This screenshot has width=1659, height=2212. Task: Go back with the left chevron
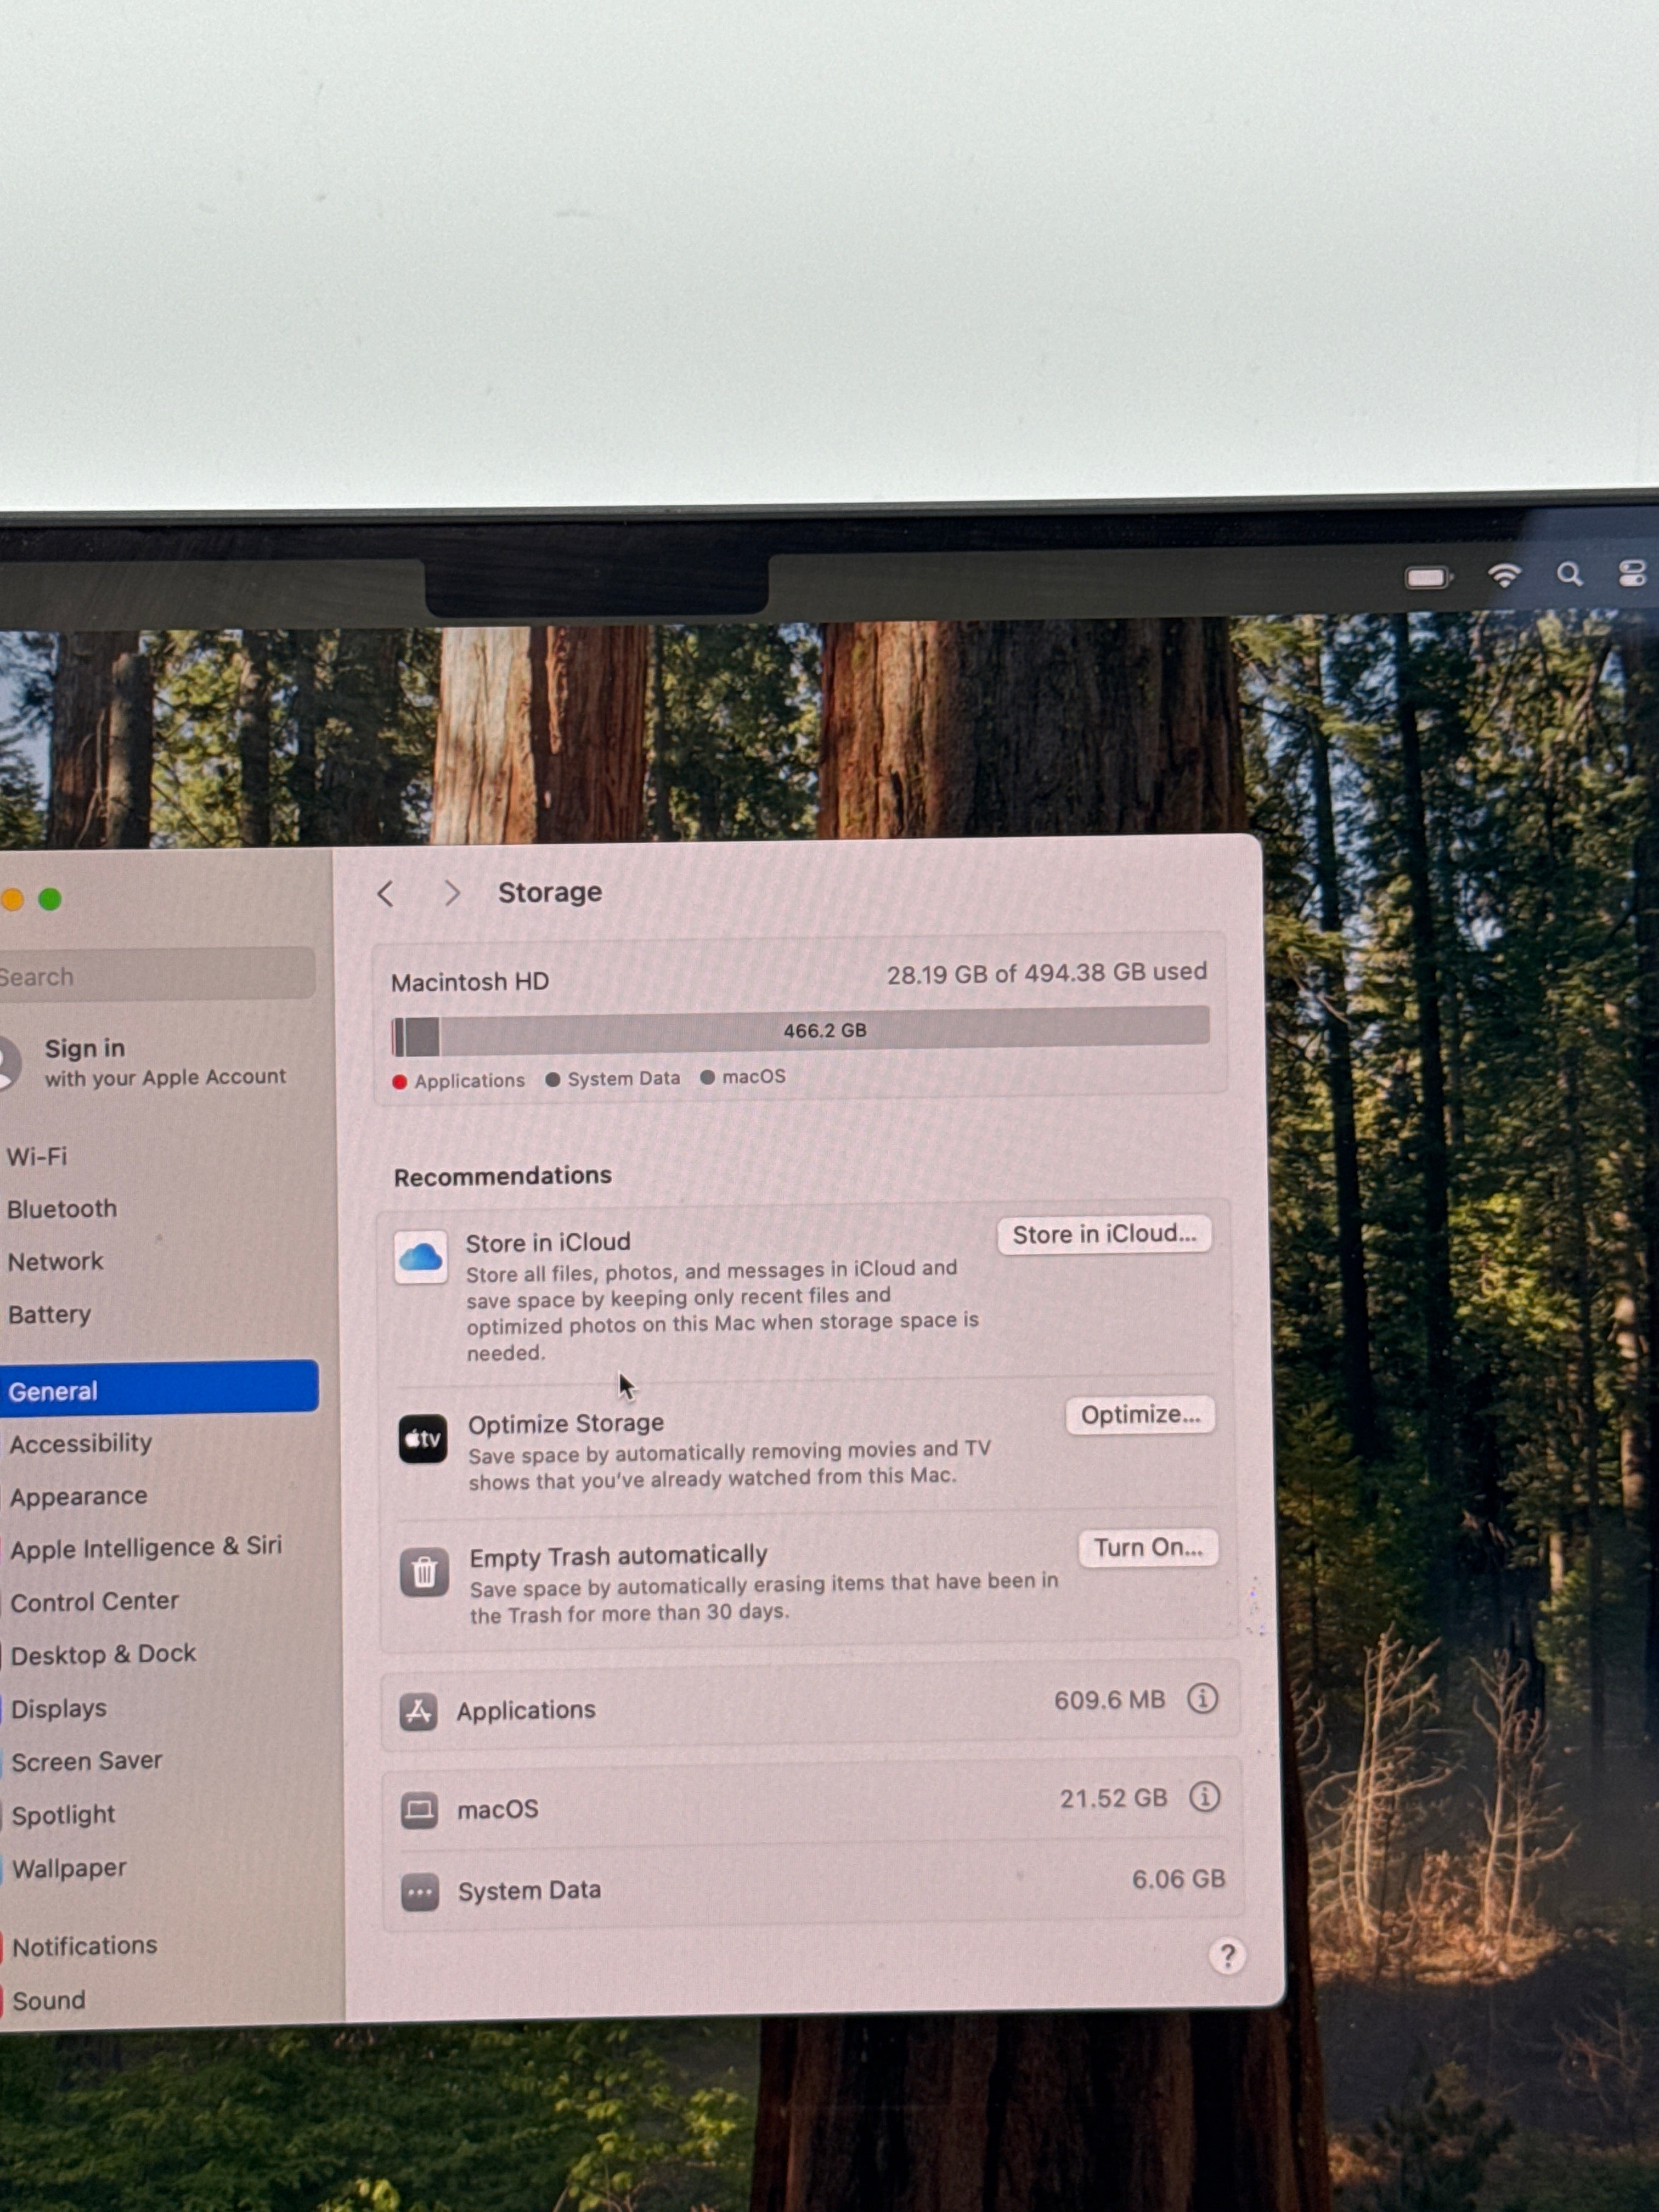[x=386, y=893]
